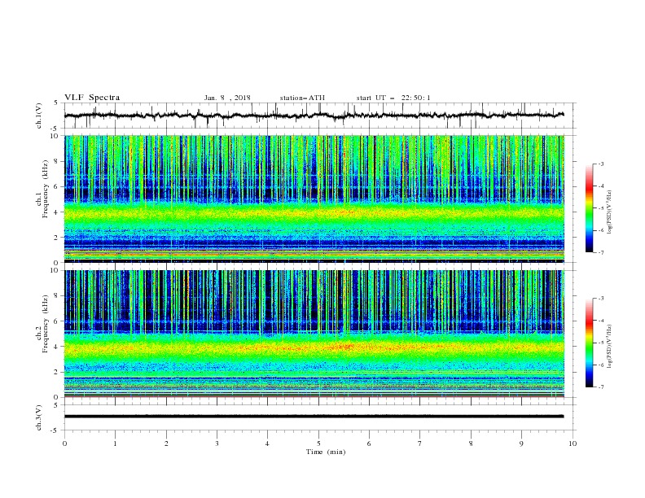Image resolution: width=645 pixels, height=498 pixels.
Task: Click the ch.3 flat voltage trace
Action: pos(314,417)
